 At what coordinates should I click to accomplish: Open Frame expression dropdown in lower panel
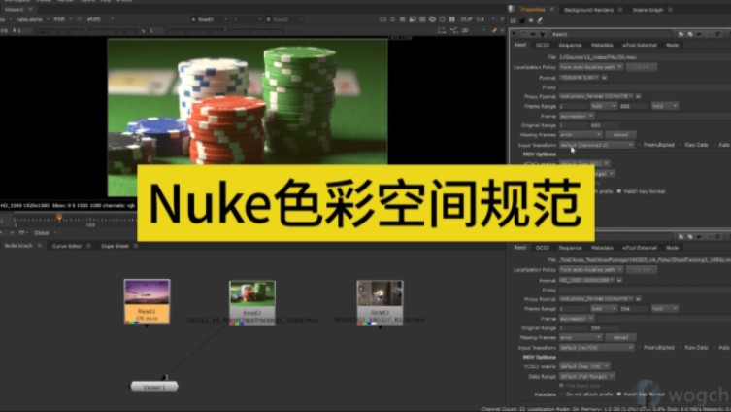577,318
